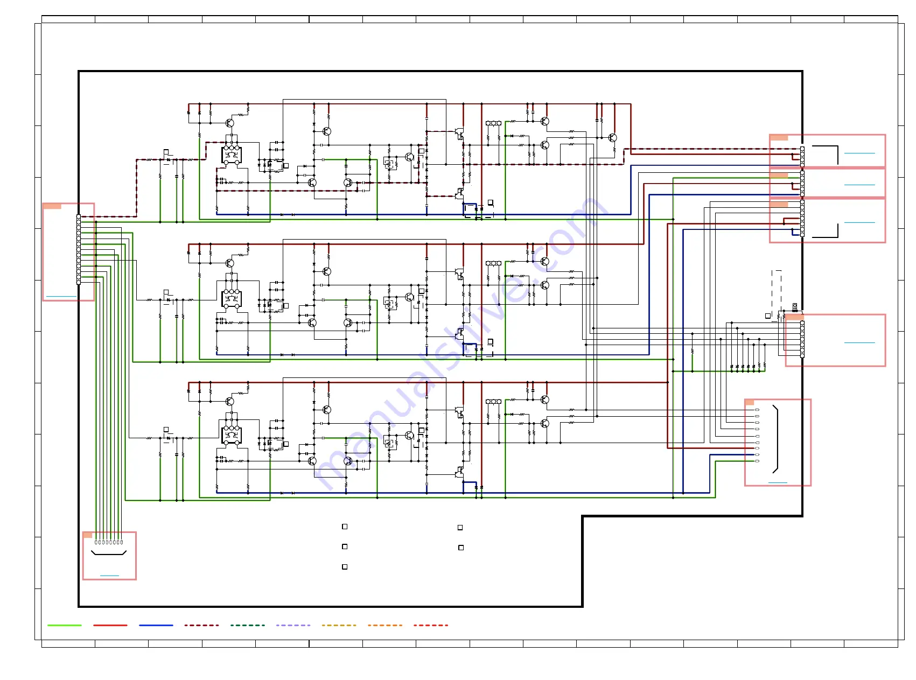Follow the cyan link in the topmost right connector box
This screenshot has height=680, width=916.
tap(859, 153)
